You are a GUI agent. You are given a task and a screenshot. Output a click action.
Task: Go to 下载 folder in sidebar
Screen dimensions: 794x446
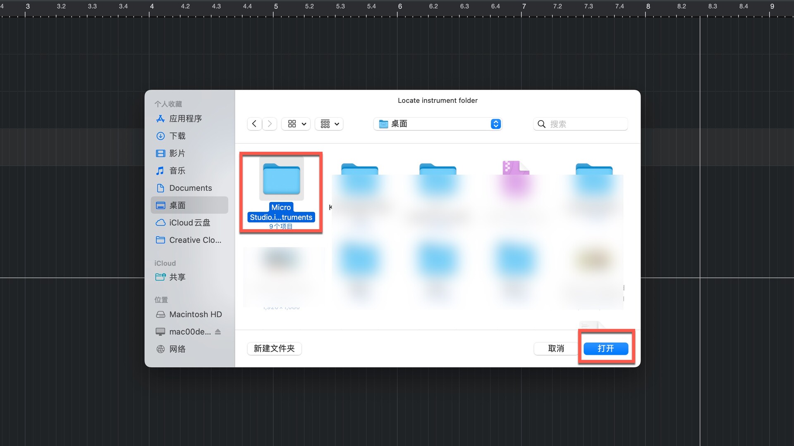(177, 136)
